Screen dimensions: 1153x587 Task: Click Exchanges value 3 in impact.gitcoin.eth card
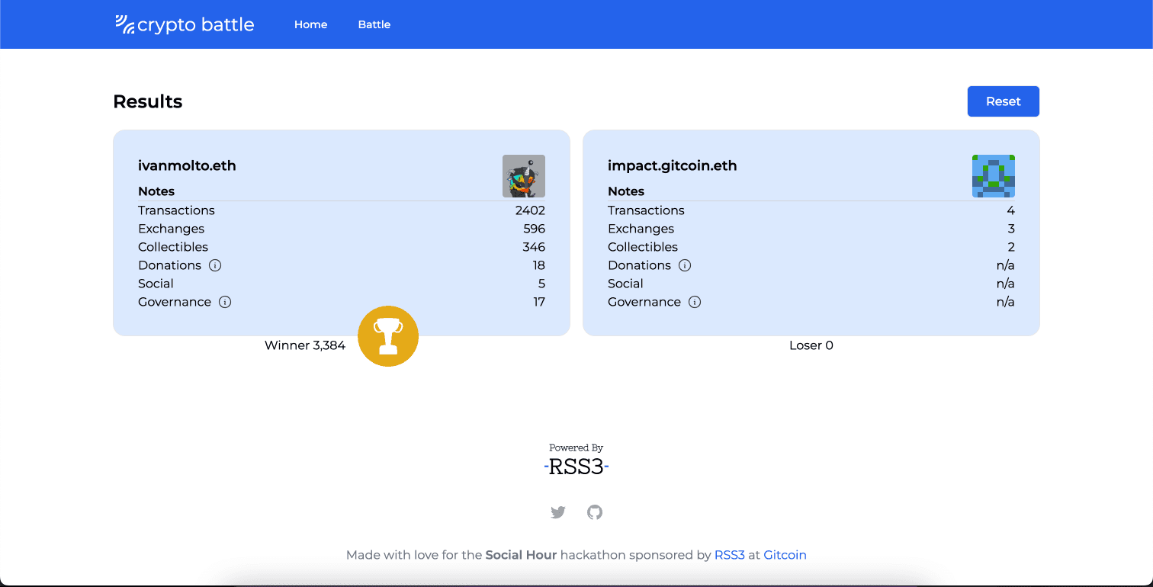[1011, 229]
